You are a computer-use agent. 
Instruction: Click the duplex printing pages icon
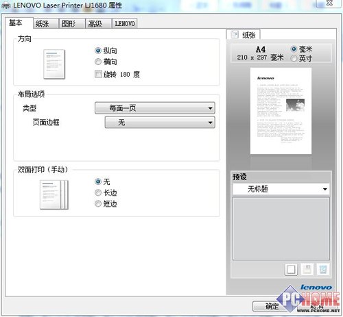click(54, 194)
